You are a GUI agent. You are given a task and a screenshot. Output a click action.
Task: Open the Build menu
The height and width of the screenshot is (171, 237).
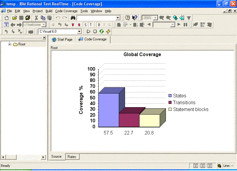49,11
